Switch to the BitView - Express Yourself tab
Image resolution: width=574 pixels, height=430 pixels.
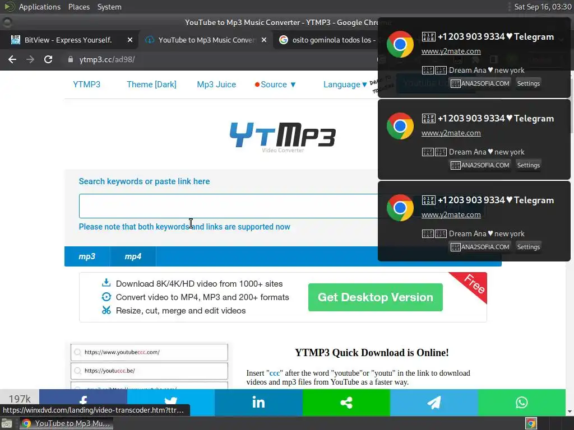pyautogui.click(x=68, y=40)
